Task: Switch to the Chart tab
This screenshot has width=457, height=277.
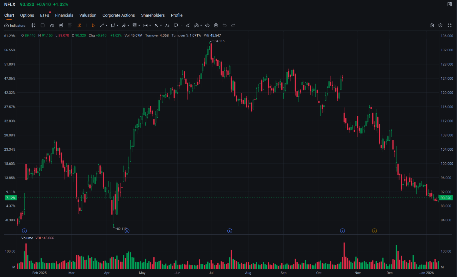Action: click(9, 15)
